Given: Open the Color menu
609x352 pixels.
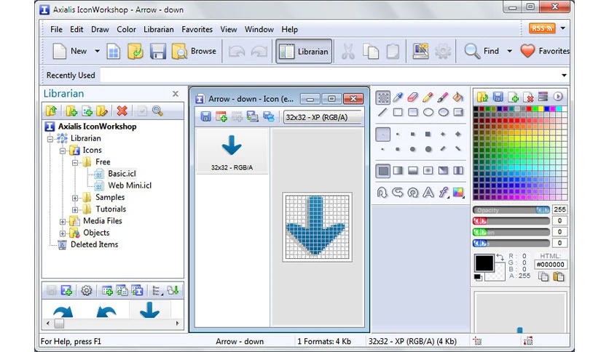Looking at the screenshot, I should [x=126, y=30].
